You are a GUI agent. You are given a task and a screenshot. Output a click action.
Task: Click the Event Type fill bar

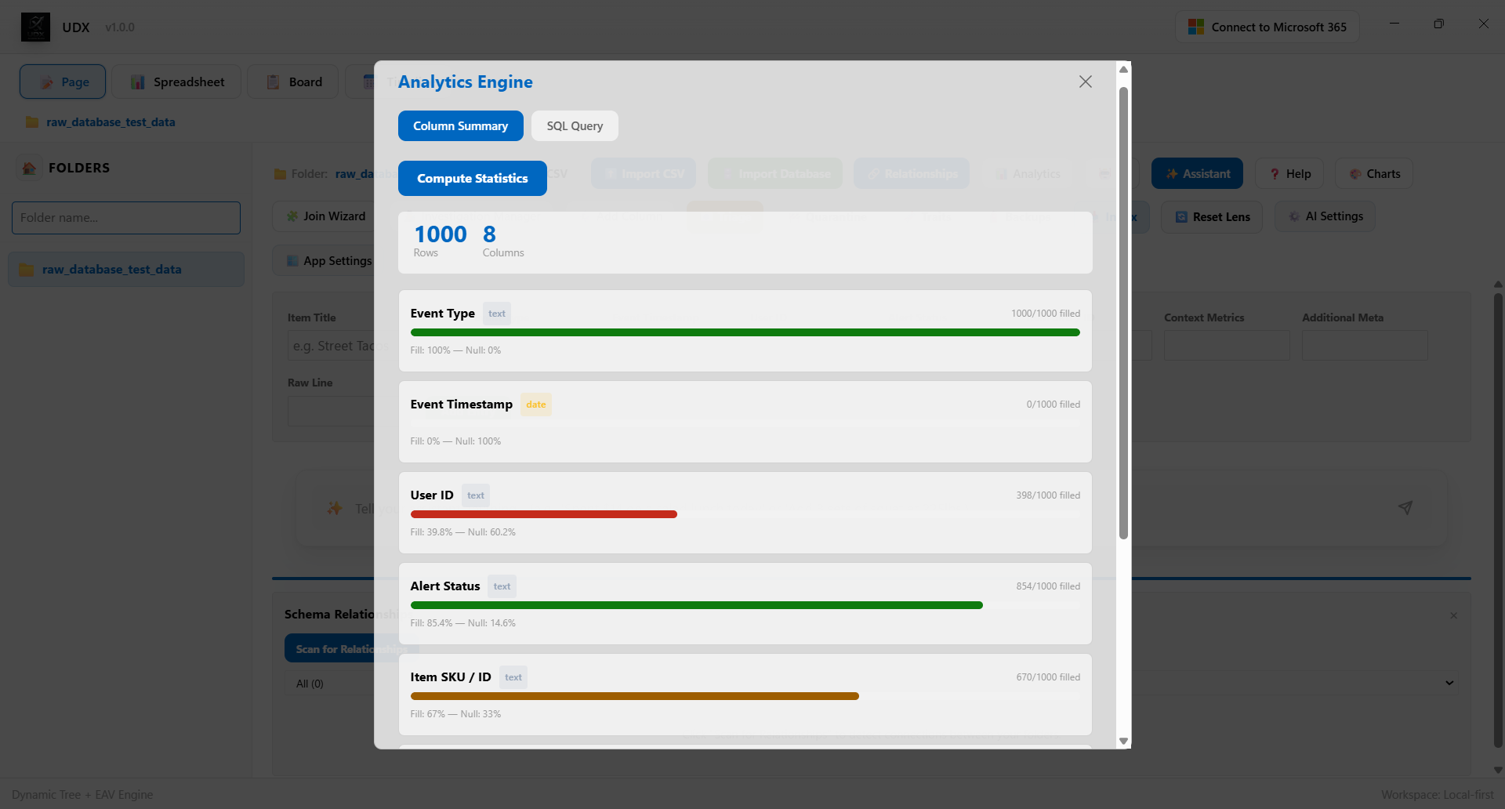(745, 332)
